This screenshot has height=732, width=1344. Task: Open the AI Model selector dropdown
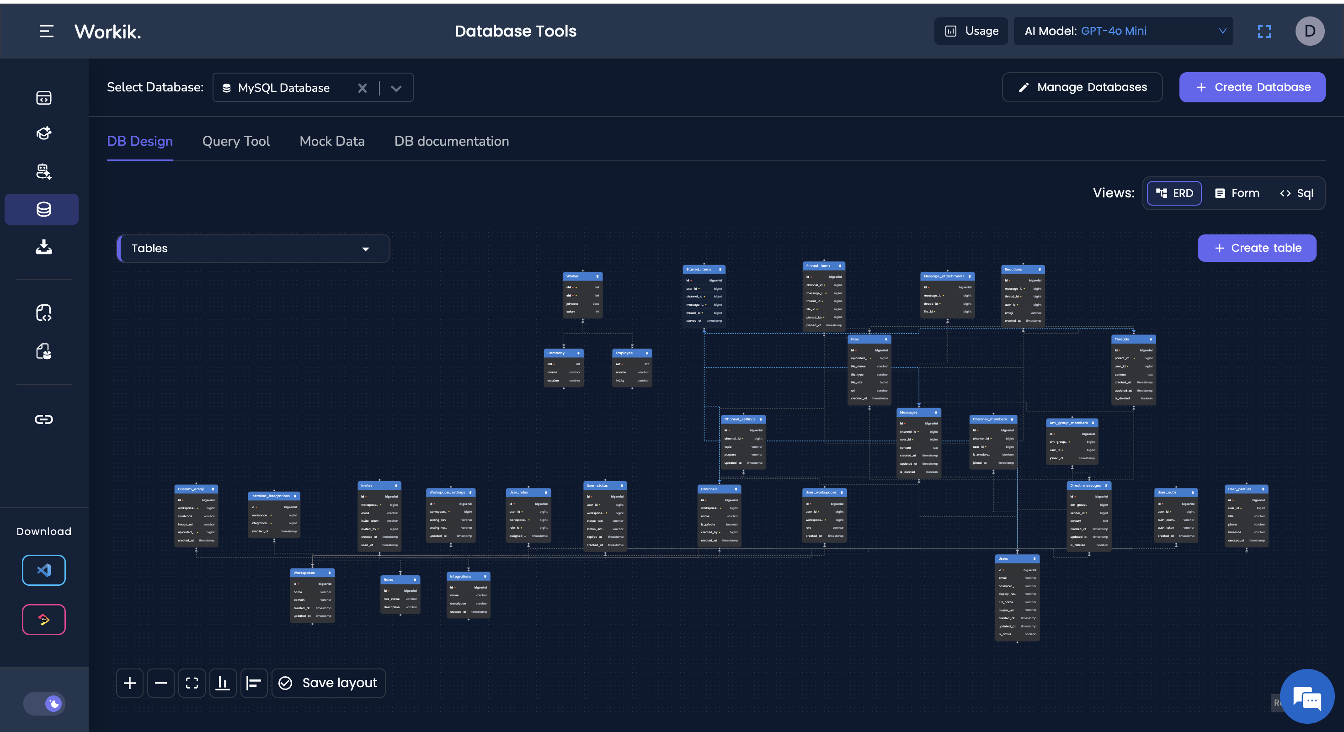point(1123,31)
